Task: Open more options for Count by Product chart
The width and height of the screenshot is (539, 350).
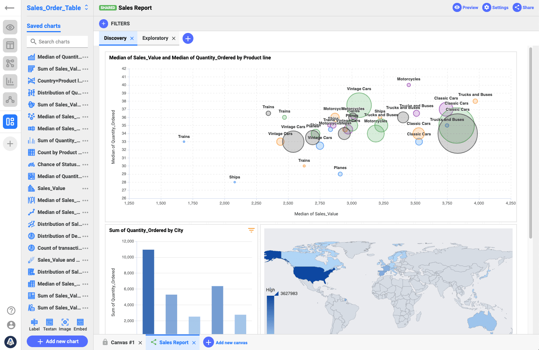Action: 85,153
